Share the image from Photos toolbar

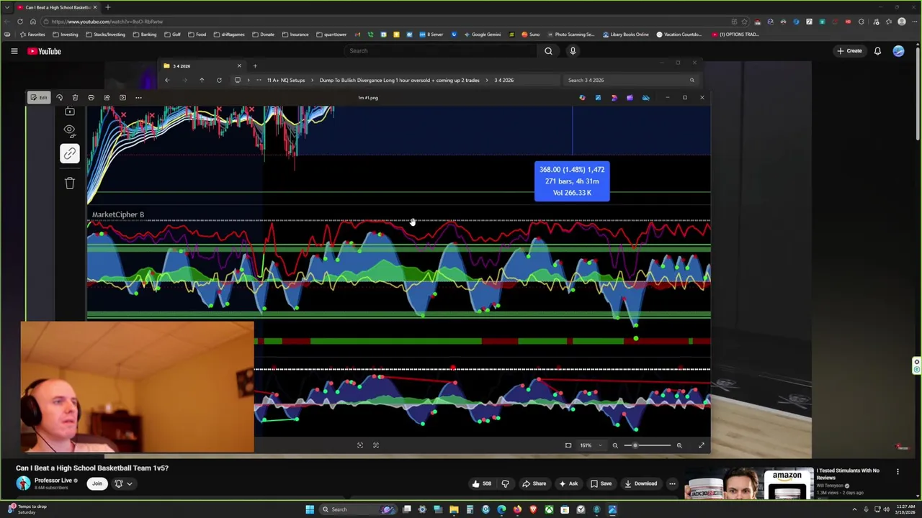[x=107, y=98]
